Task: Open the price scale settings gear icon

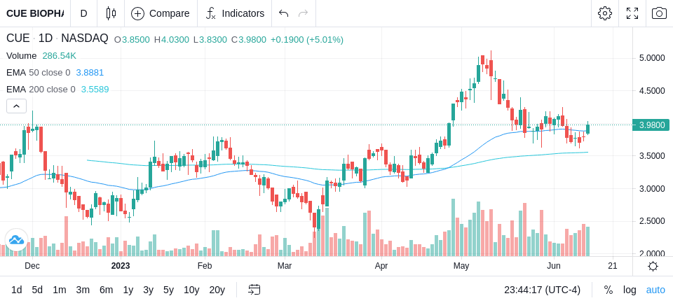Action: (x=653, y=266)
